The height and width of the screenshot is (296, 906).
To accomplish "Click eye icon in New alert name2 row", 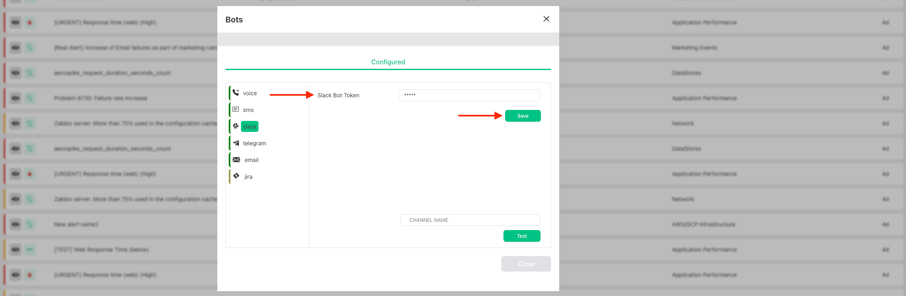I will (15, 224).
